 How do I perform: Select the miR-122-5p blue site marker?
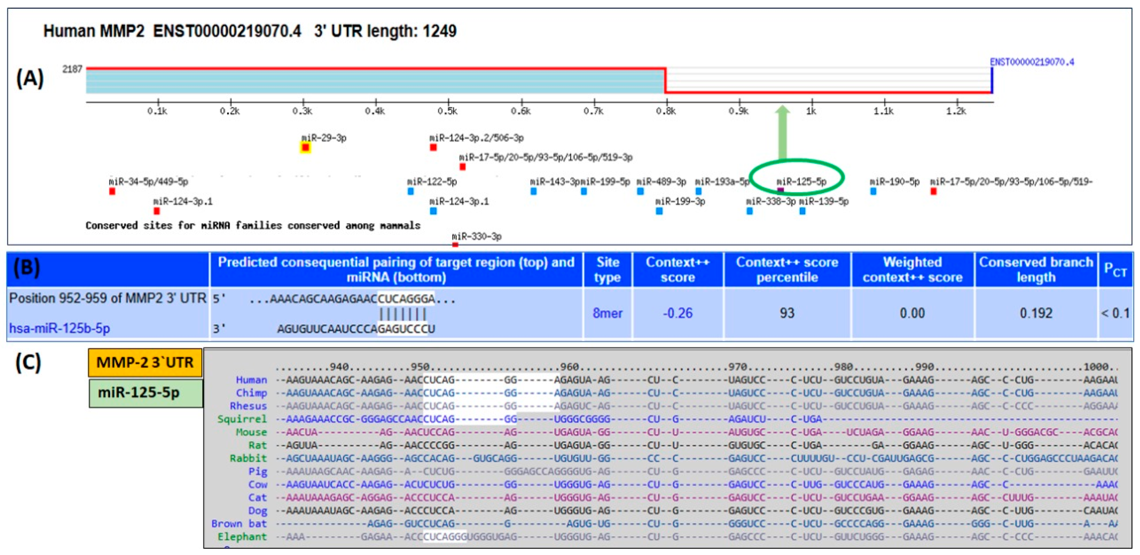(411, 191)
